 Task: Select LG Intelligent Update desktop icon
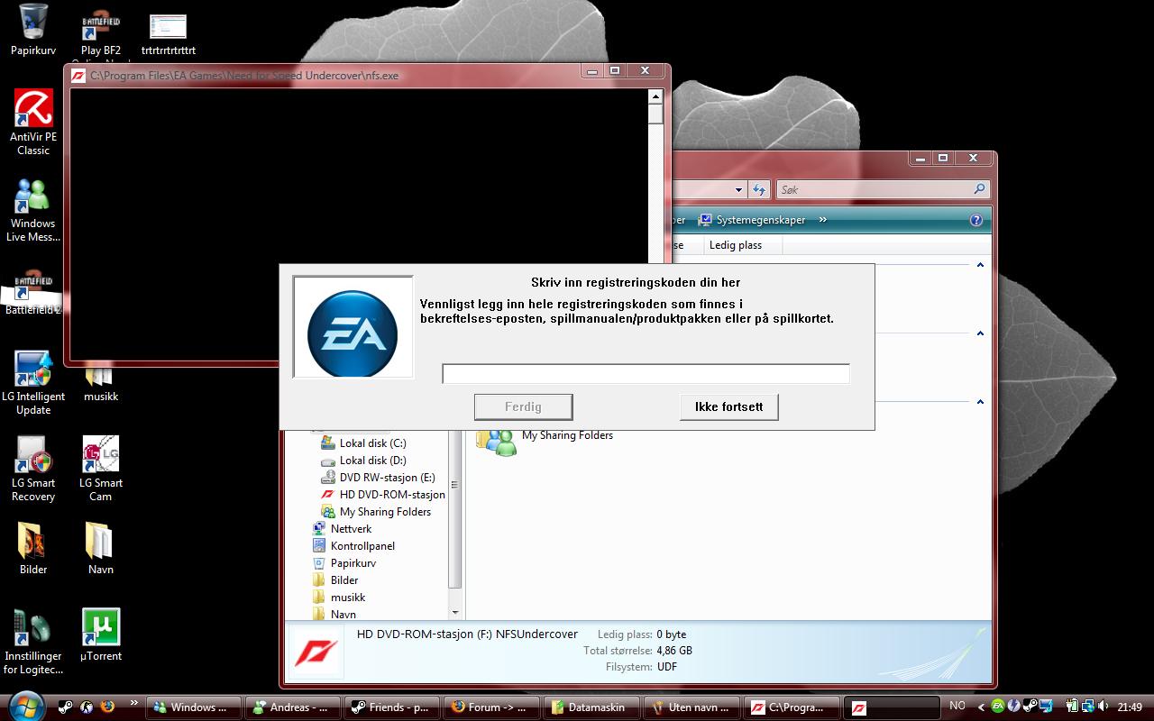[33, 383]
